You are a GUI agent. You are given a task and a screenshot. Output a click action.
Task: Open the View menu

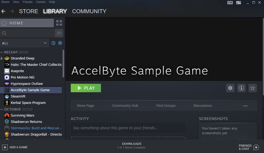(x=16, y=2)
